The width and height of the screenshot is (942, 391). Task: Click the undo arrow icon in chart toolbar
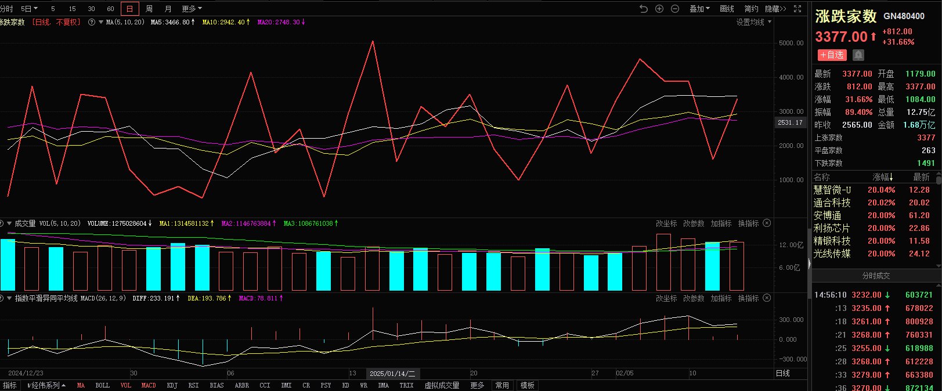(643, 9)
